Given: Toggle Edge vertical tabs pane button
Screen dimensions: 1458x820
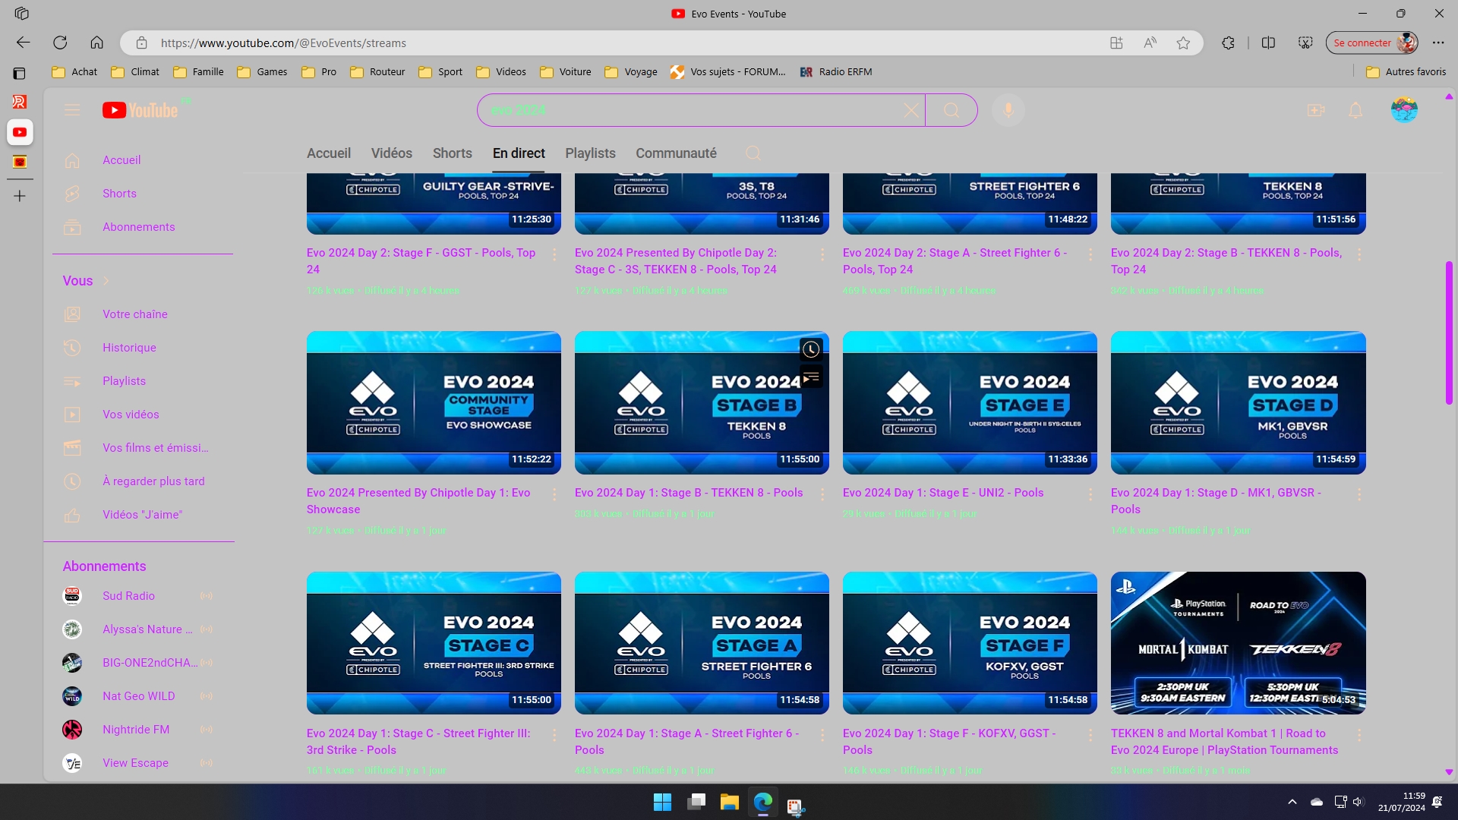Looking at the screenshot, I should pos(20,73).
